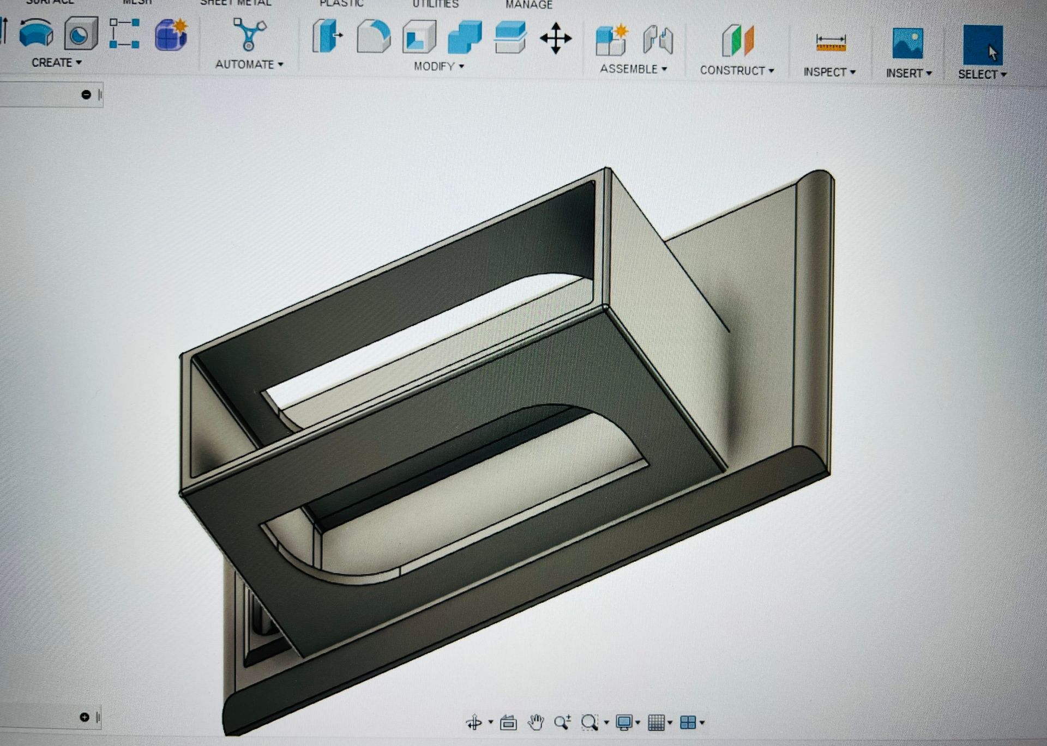Activate the Pan hand tool
The image size is (1047, 746).
click(x=535, y=723)
